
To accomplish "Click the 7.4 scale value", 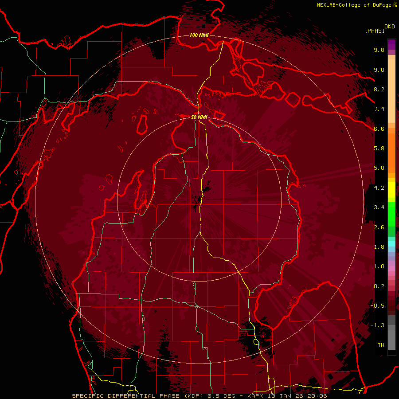I will click(379, 109).
